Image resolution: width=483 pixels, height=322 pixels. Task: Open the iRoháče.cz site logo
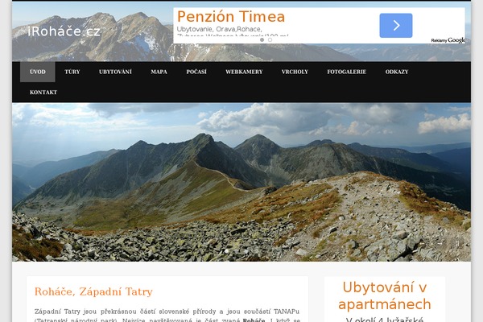coord(64,31)
